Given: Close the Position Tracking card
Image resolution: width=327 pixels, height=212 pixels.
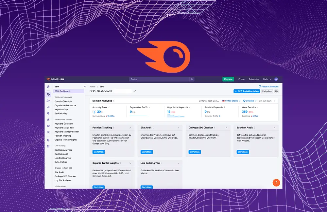Looking at the screenshot, I should point(130,128).
